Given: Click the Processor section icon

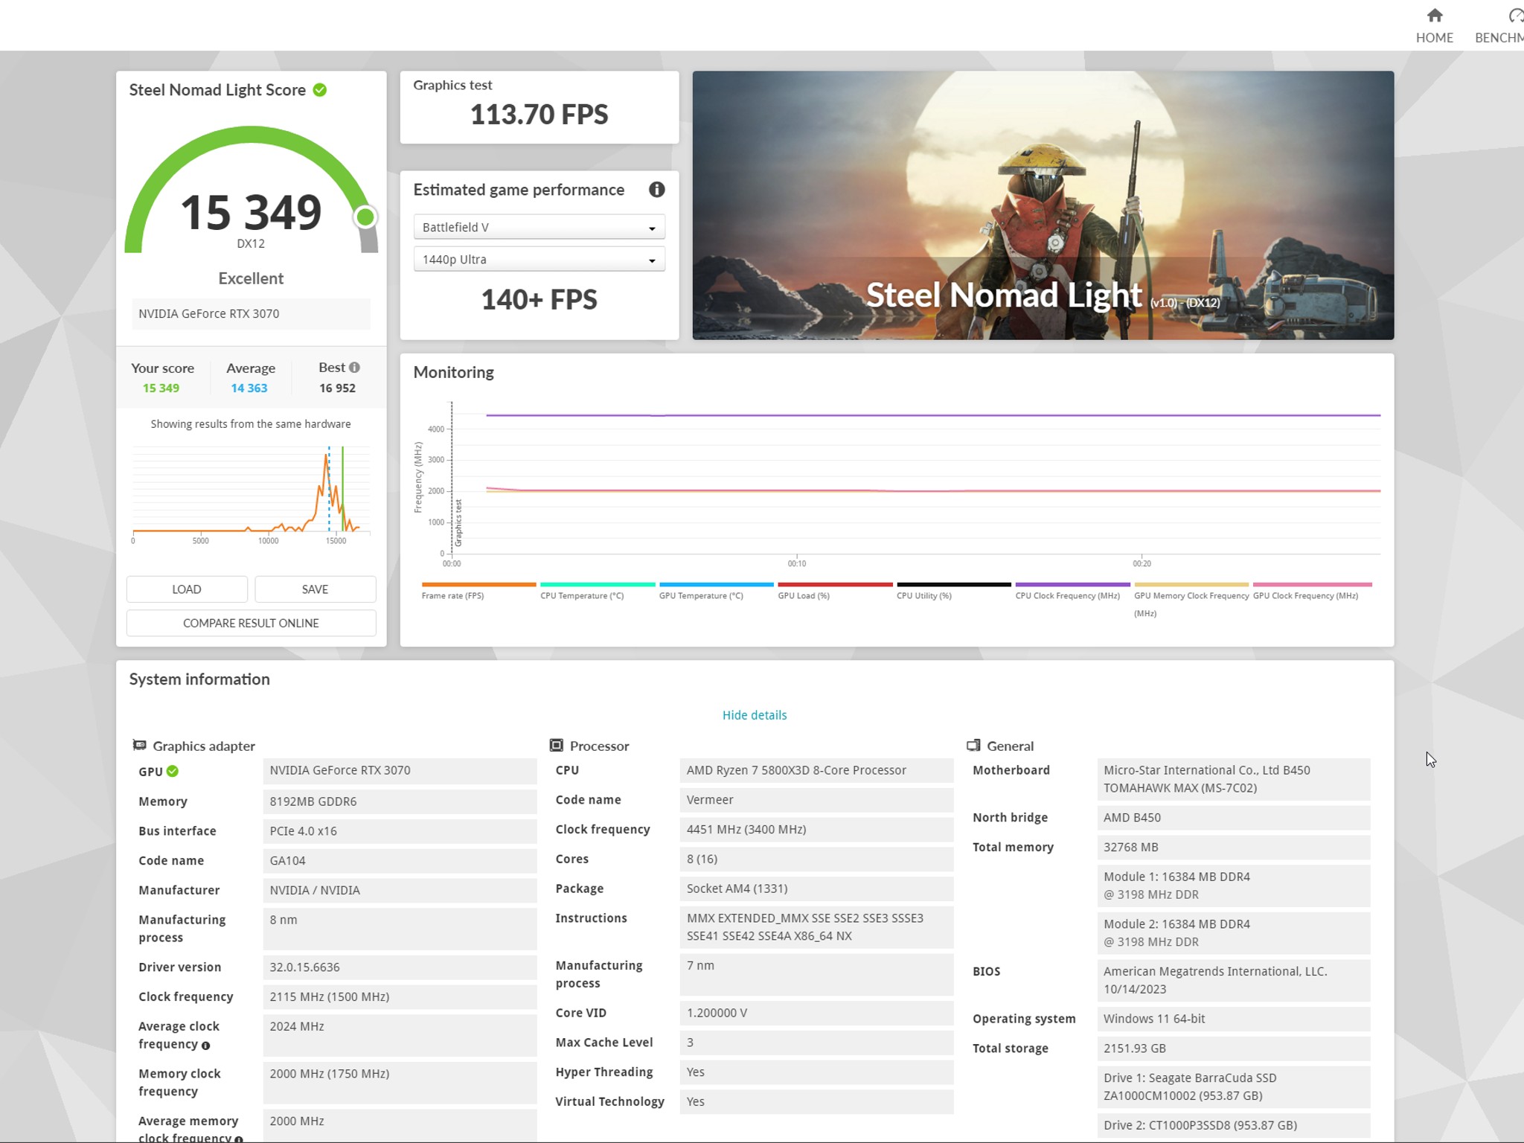Looking at the screenshot, I should pos(556,745).
